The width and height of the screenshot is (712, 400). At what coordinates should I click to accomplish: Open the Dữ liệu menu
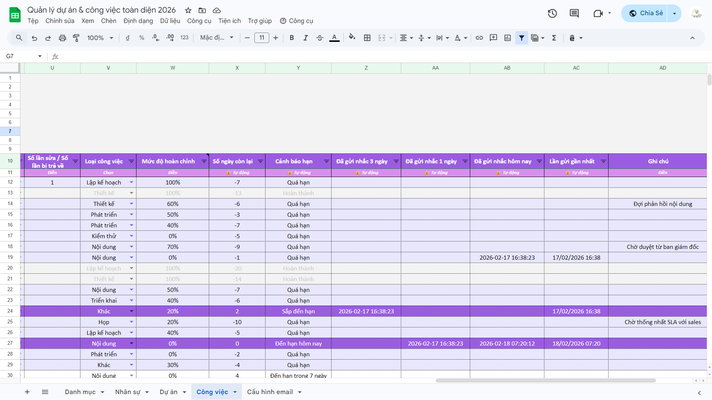point(170,21)
